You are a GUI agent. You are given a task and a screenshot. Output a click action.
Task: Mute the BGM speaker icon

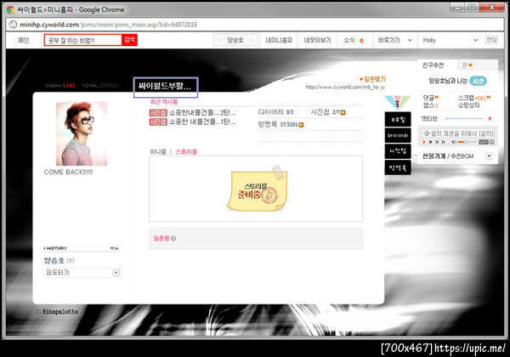point(453,142)
